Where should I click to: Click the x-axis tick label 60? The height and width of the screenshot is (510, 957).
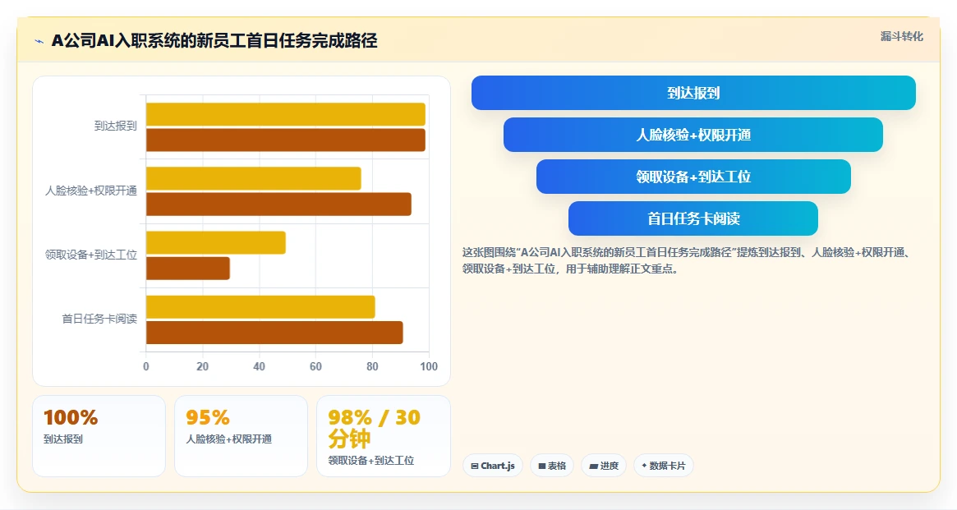315,366
